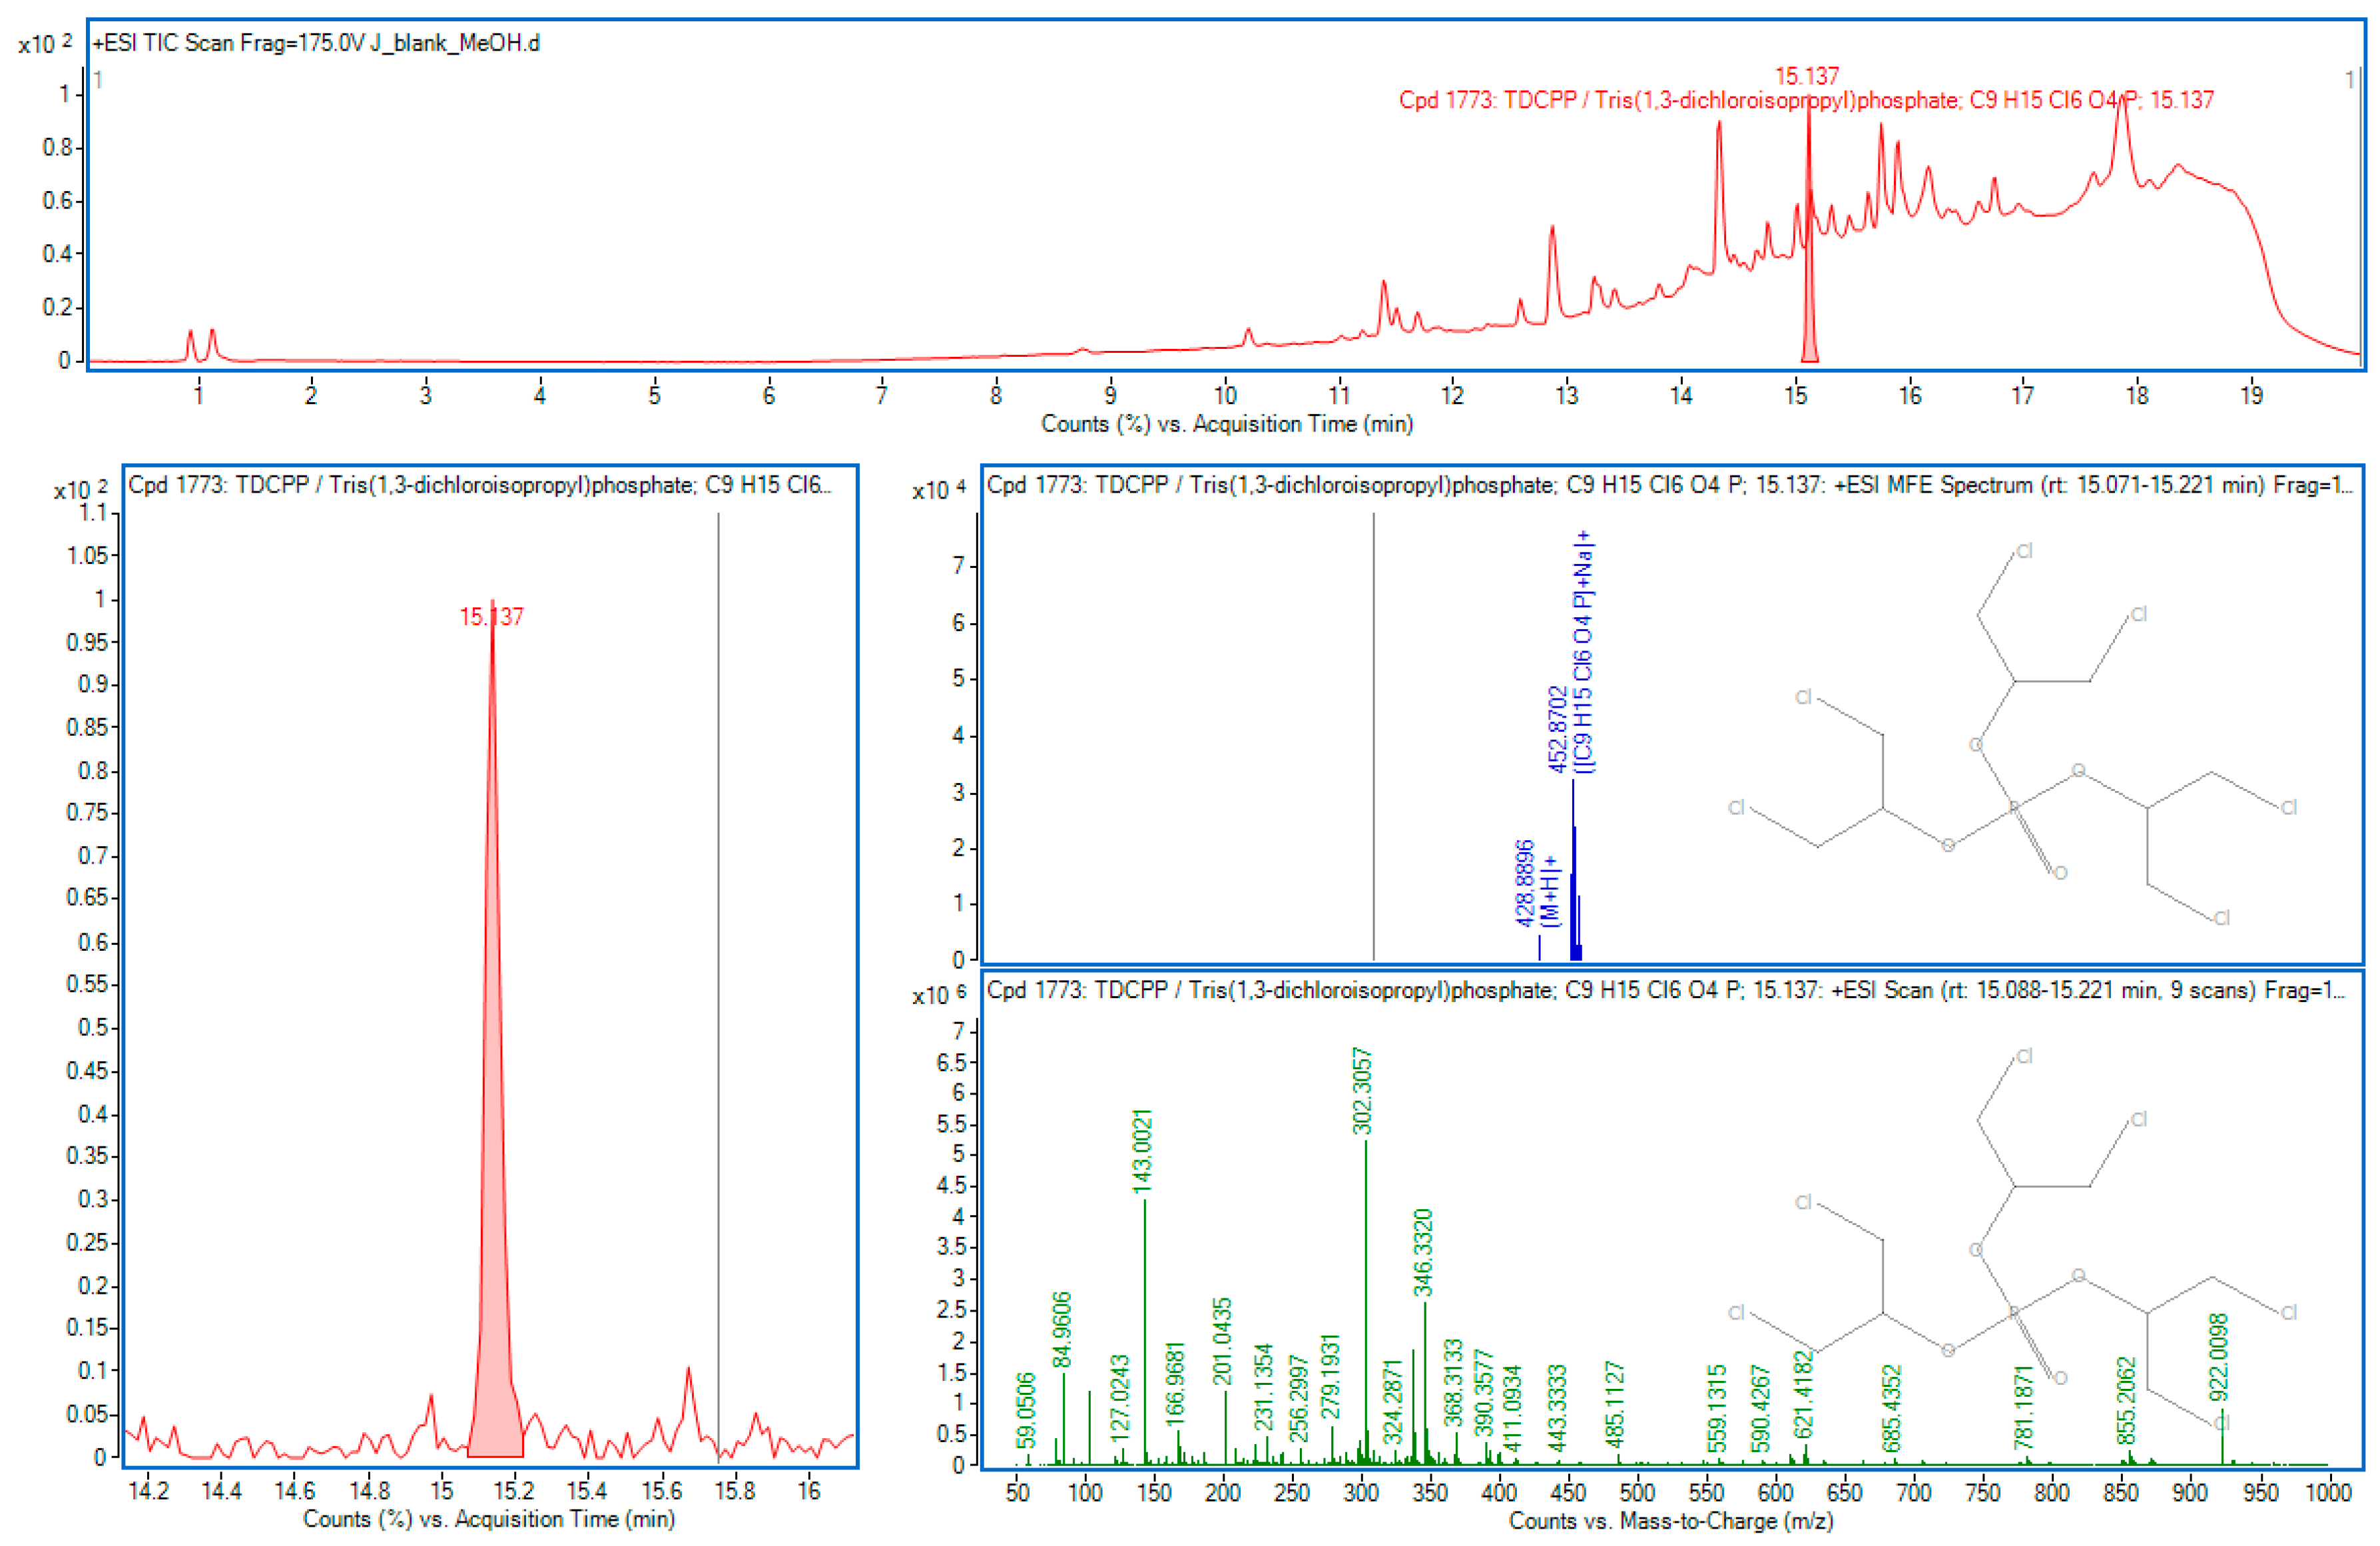Click the 'Counts vs. Mass-to-Charge (m/z)' axis label
The height and width of the screenshot is (1546, 2380).
(1671, 1521)
